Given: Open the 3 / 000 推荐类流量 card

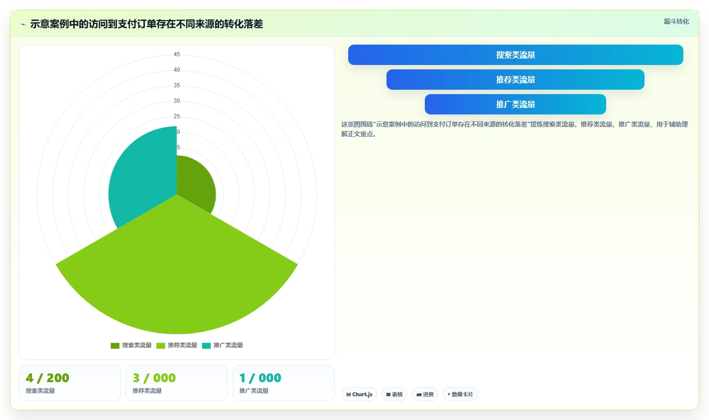Looking at the screenshot, I should tap(177, 383).
